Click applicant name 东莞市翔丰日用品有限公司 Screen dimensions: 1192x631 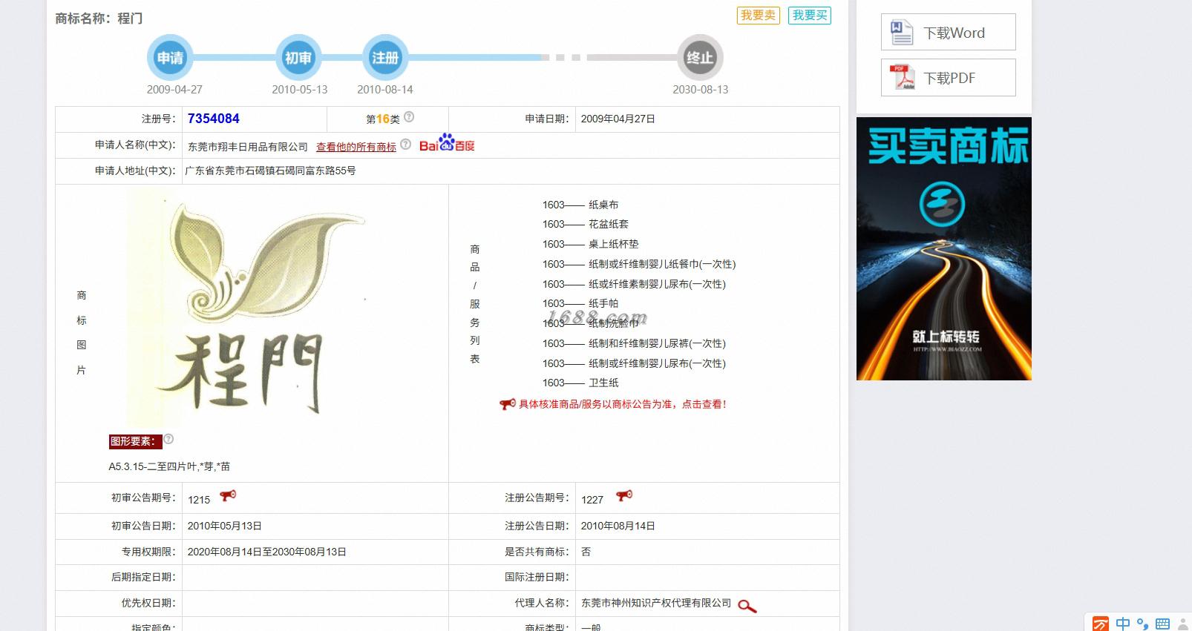(248, 147)
